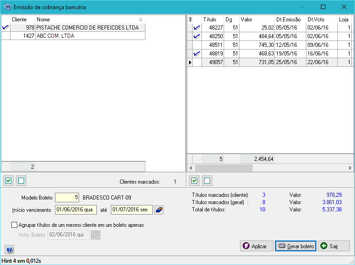Viewport: 355px width, 265px height.
Task: Toggle check mark of título 48250
Action: pyautogui.click(x=197, y=36)
